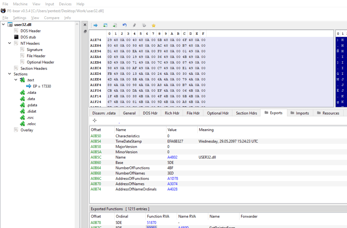Click the AddressOfFunctions value A1D78

173,178
